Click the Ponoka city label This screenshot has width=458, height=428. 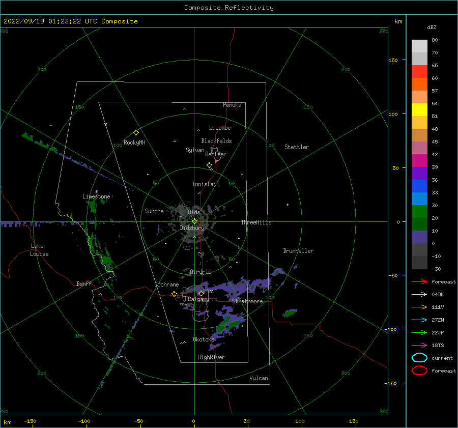[x=232, y=105]
